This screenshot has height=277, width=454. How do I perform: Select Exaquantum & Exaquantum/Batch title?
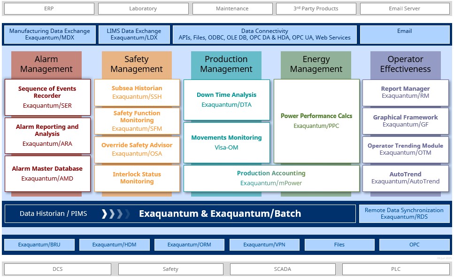coord(220,214)
